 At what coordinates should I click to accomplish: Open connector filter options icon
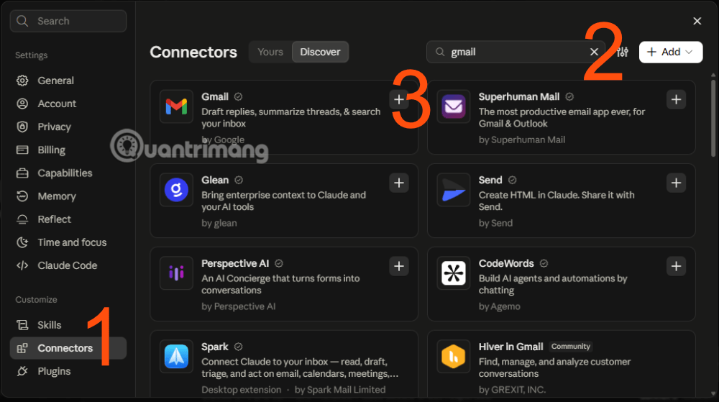(622, 52)
